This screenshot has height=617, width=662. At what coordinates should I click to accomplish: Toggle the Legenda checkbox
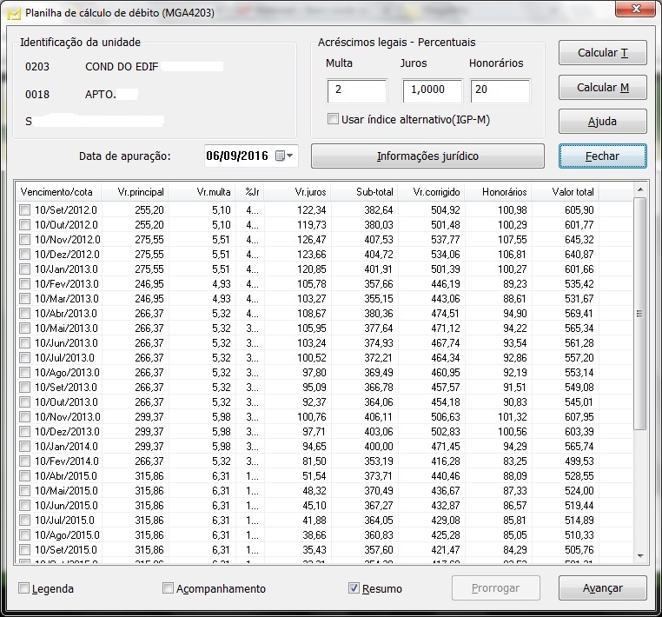[x=24, y=588]
